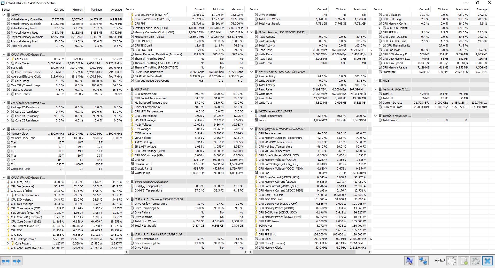Select the Physical Memory Used row
495x268 pixels.
[62, 33]
